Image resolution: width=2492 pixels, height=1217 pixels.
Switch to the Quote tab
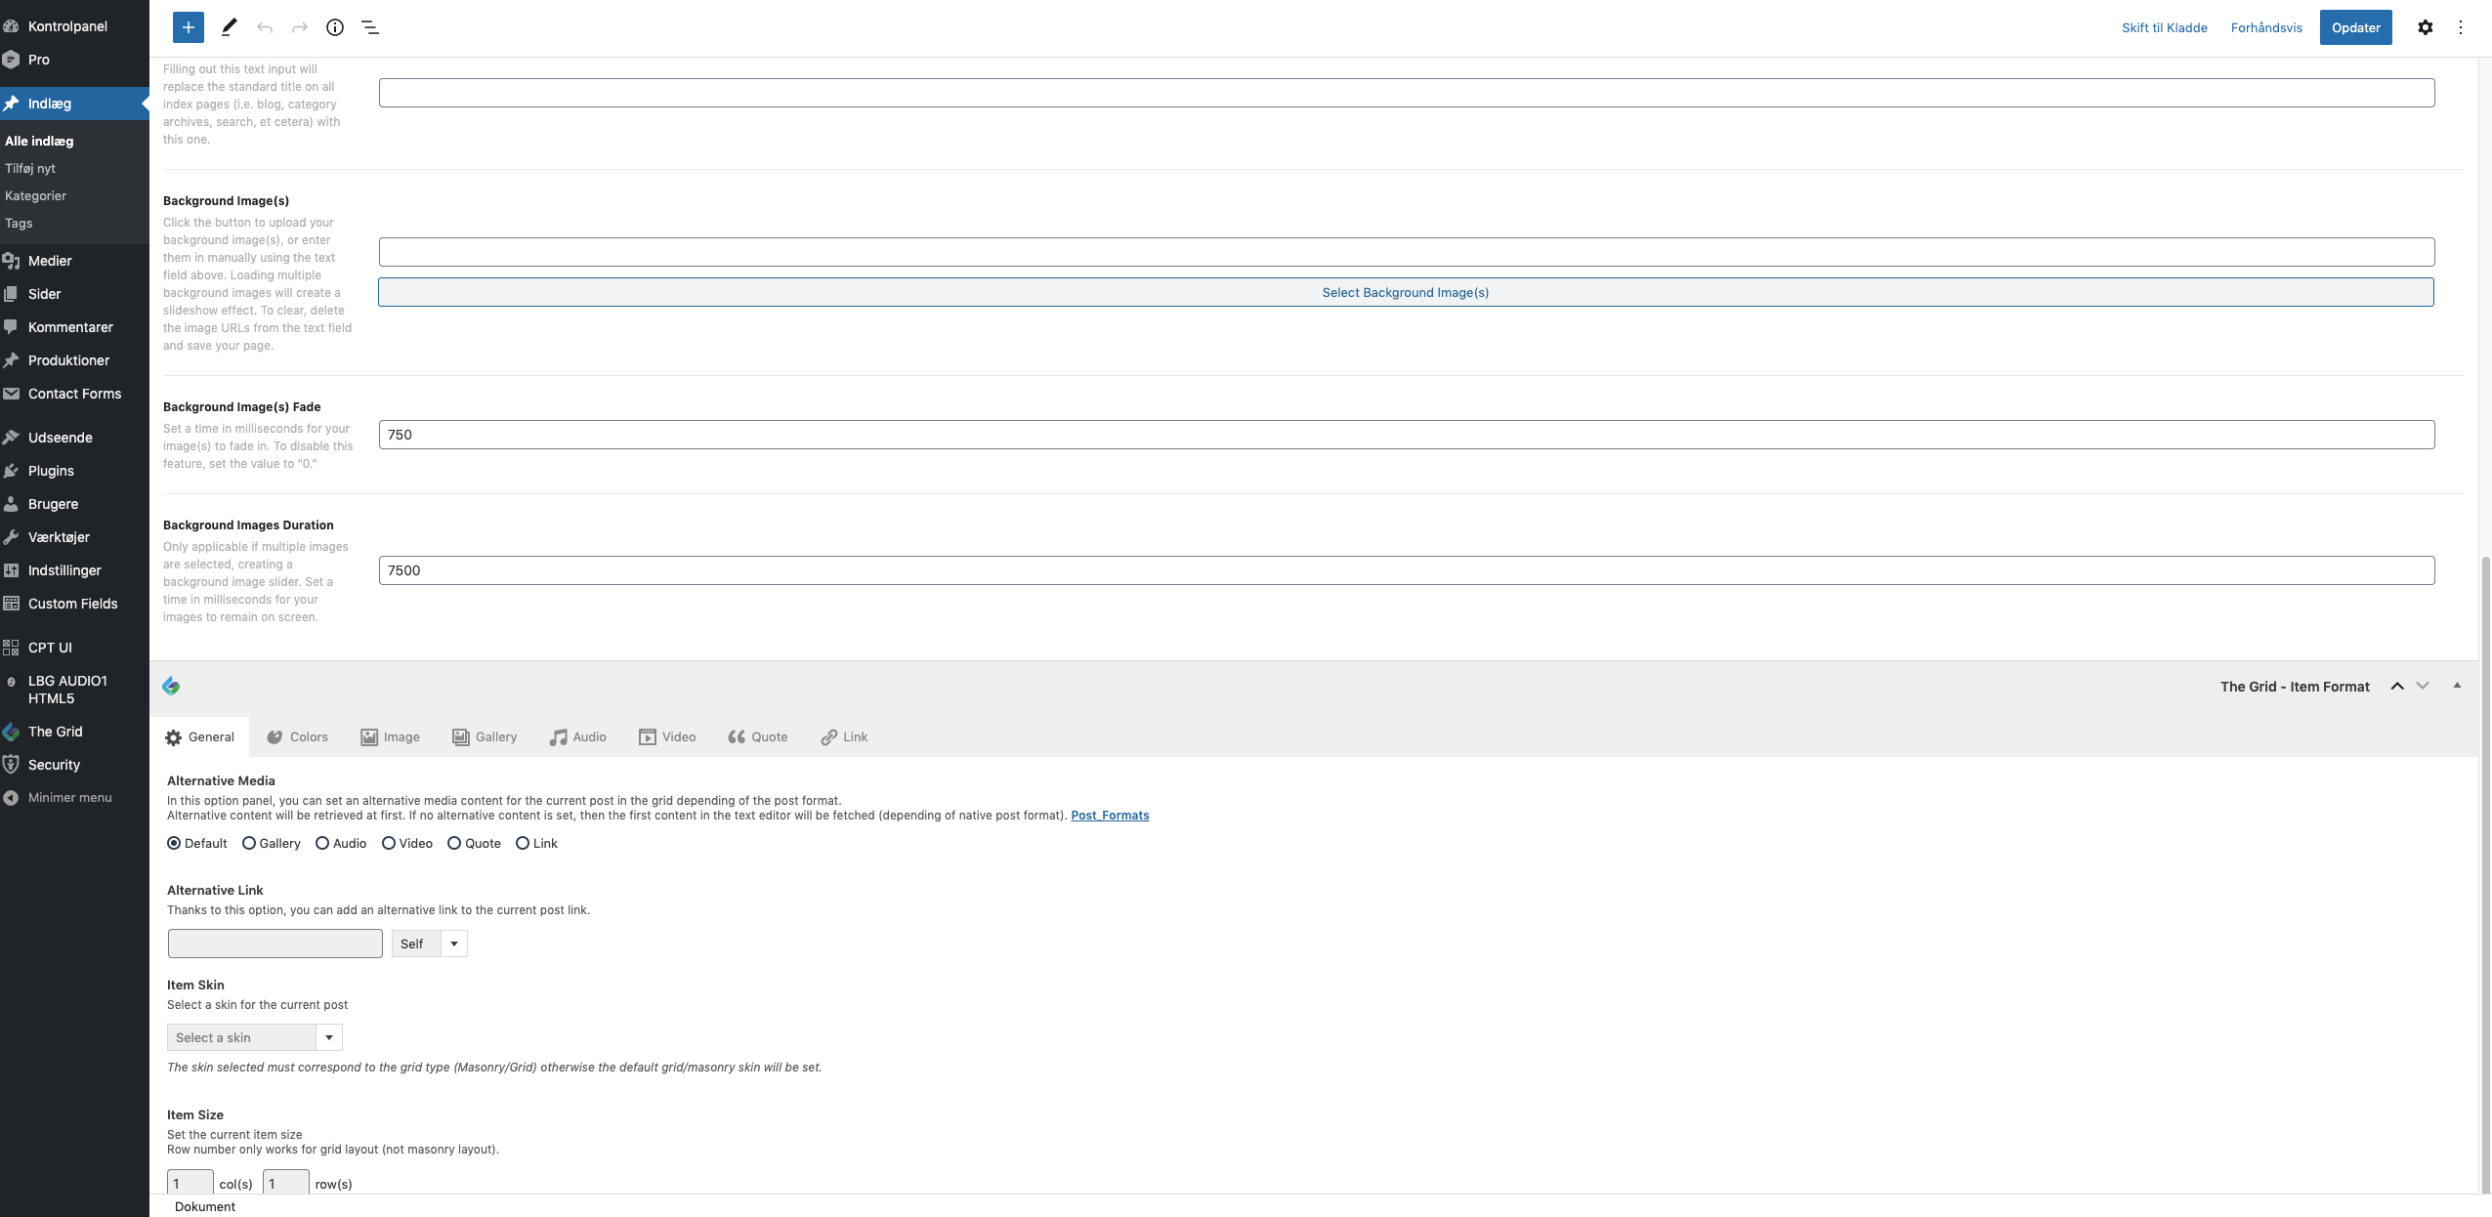tap(758, 737)
